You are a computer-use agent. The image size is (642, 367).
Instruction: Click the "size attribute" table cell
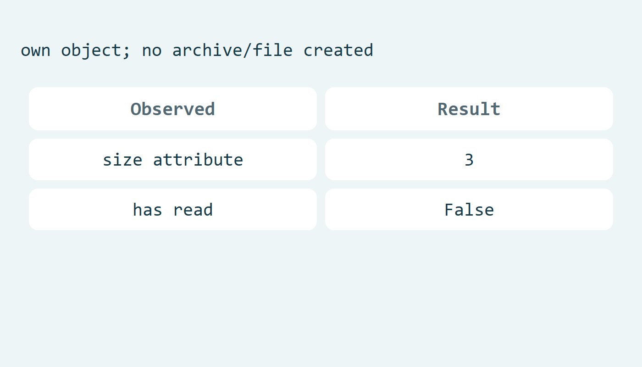pos(173,160)
